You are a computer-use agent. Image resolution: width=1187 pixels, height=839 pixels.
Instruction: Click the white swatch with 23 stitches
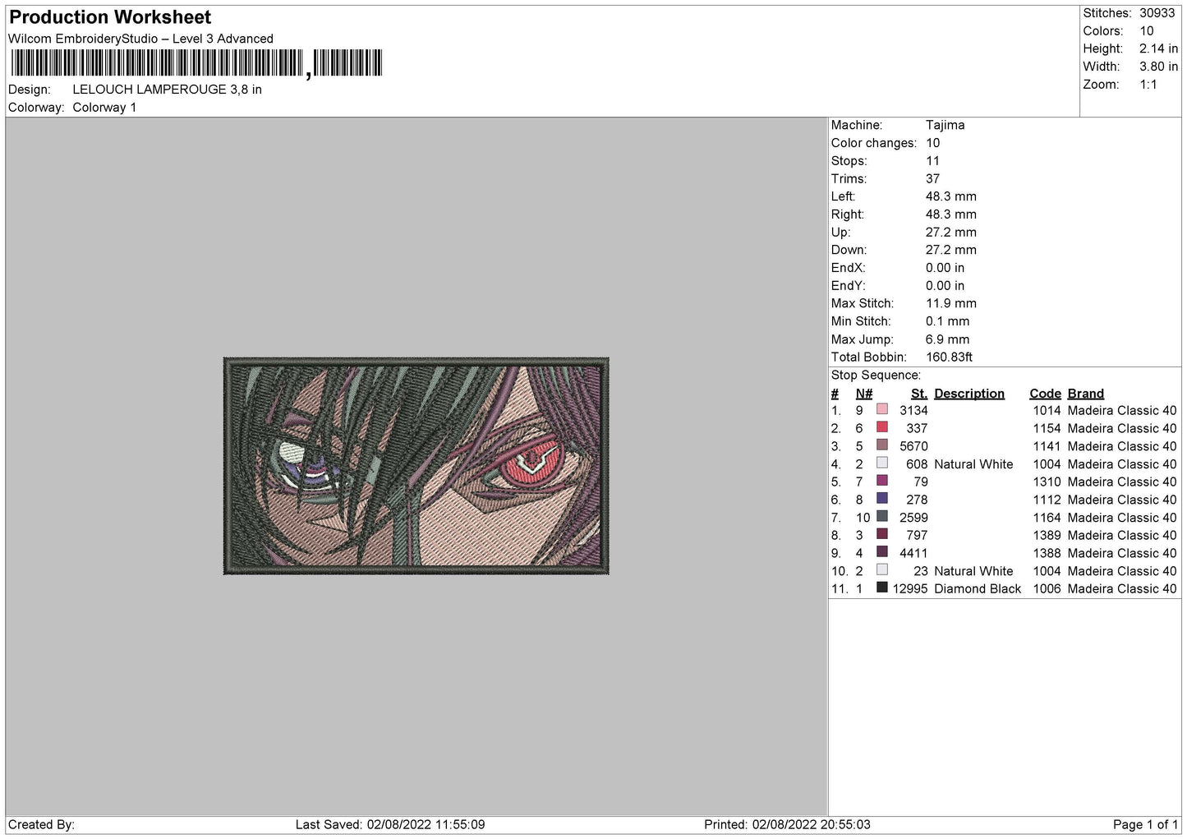(881, 569)
